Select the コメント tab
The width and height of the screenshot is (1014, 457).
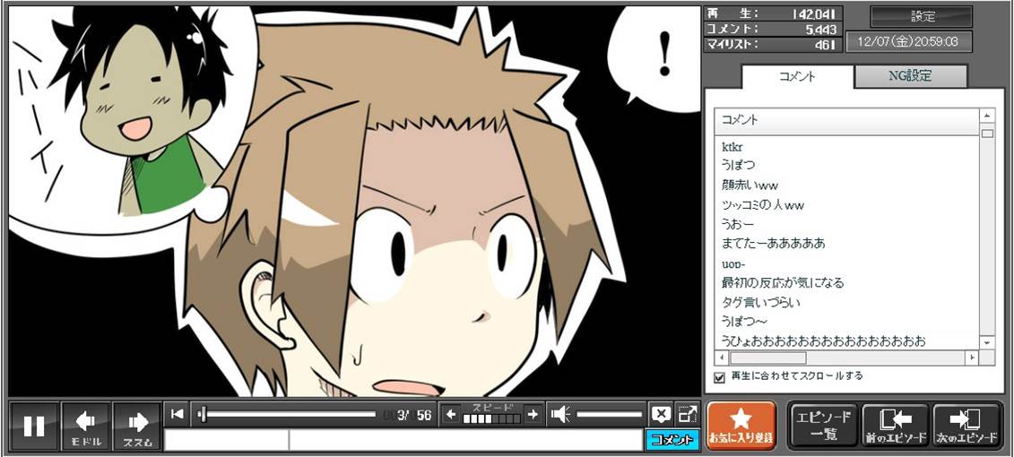[x=796, y=77]
